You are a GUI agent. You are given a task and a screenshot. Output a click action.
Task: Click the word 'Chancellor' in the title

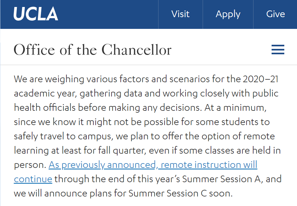137,50
